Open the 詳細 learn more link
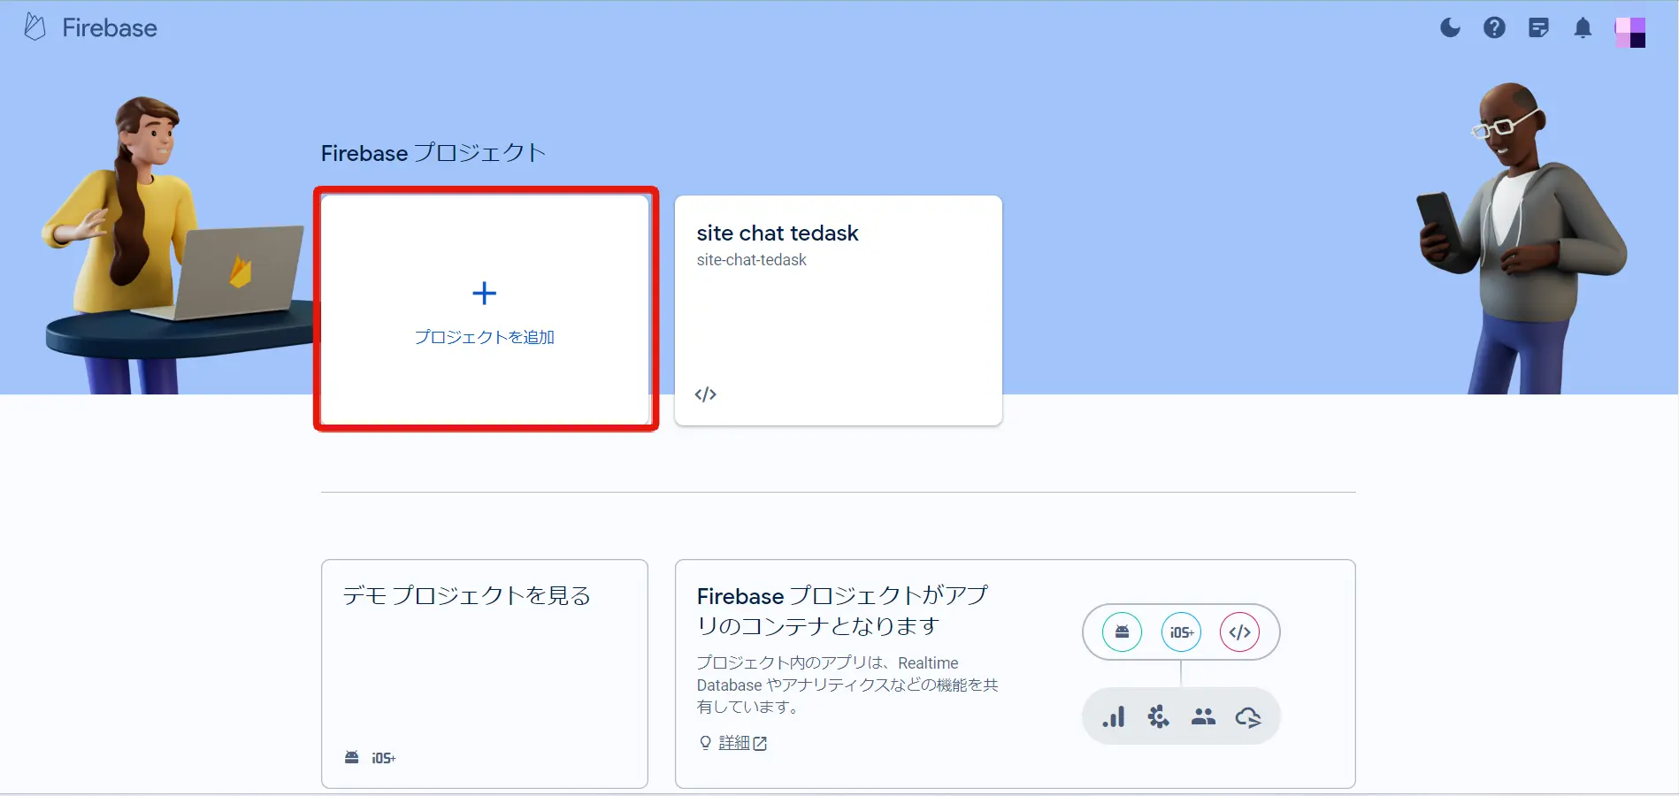 click(733, 743)
